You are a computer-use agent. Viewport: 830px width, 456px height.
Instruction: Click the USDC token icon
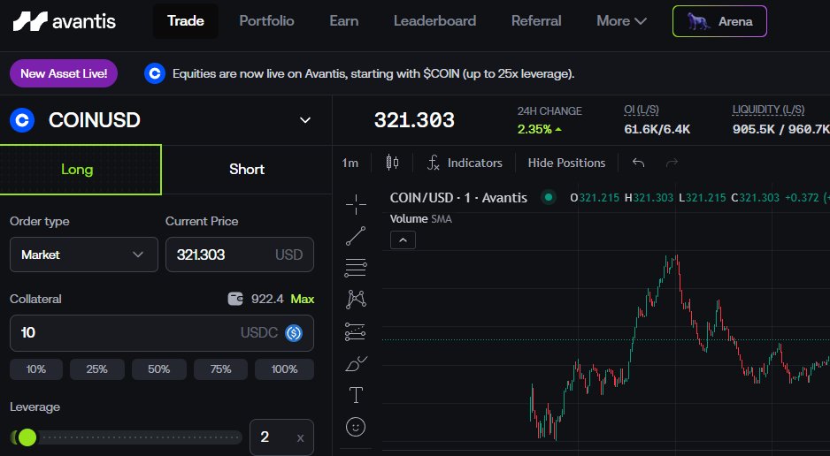(294, 333)
